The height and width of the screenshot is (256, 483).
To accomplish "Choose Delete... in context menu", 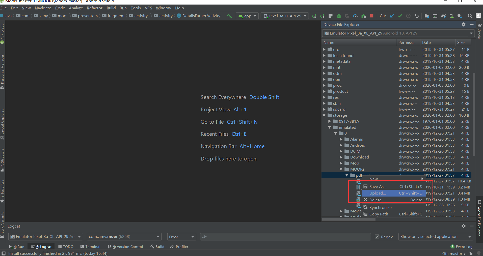I will pos(394,200).
